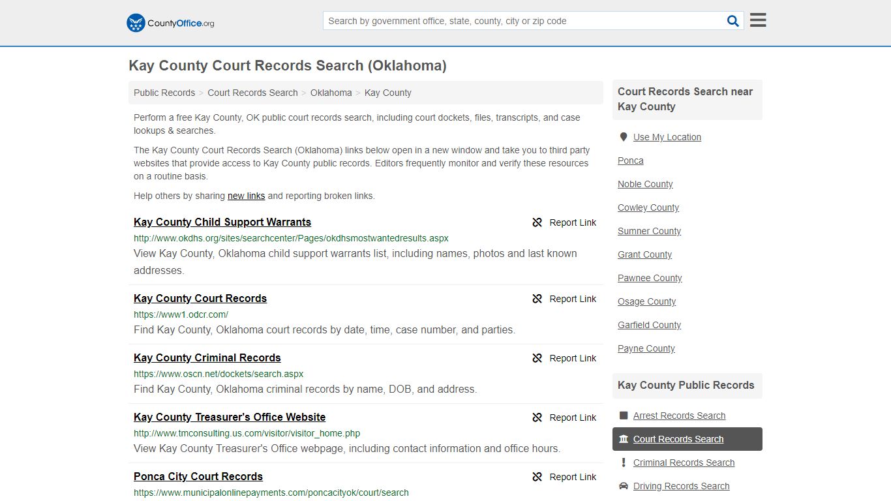Open Kay County Court Records title
This screenshot has width=891, height=501.
pos(200,298)
